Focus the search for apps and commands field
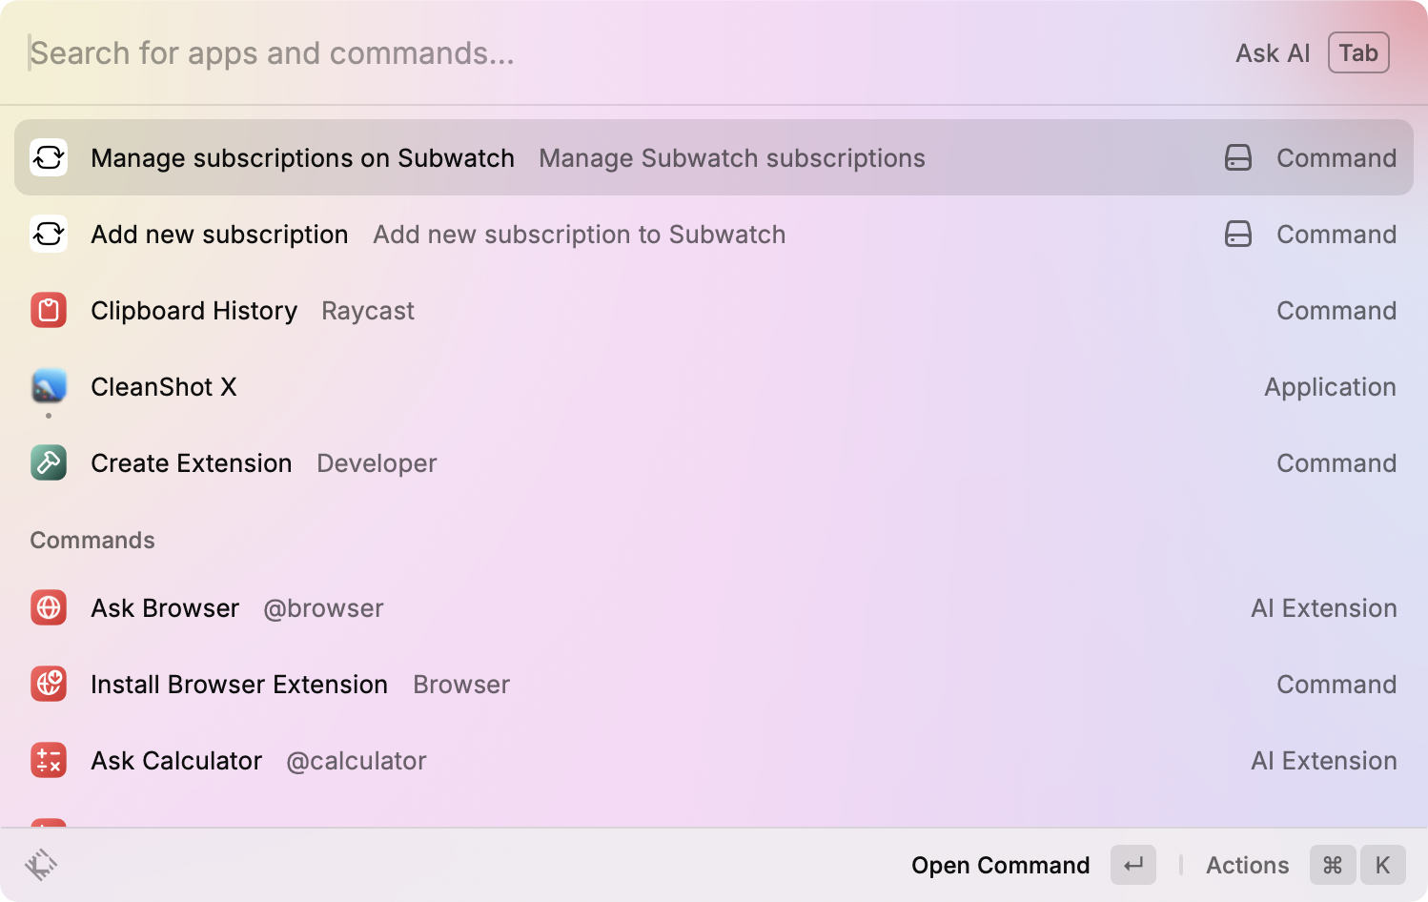1428x902 pixels. point(572,53)
